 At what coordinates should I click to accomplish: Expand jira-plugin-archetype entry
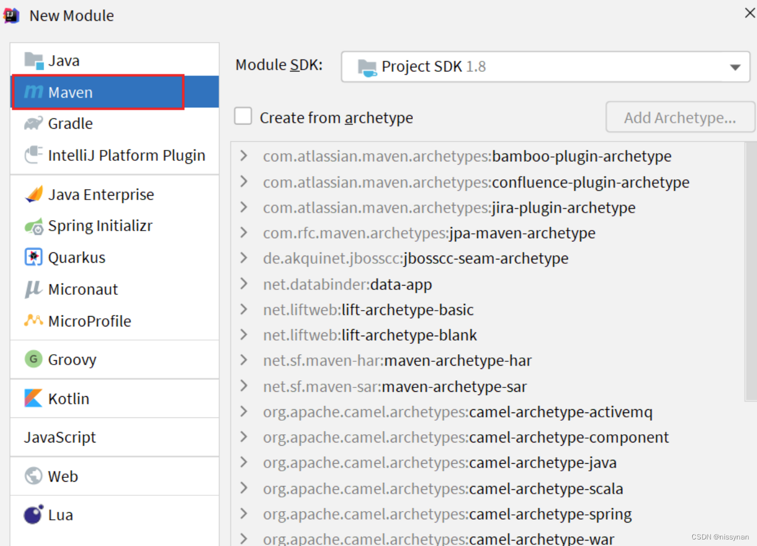pos(244,207)
